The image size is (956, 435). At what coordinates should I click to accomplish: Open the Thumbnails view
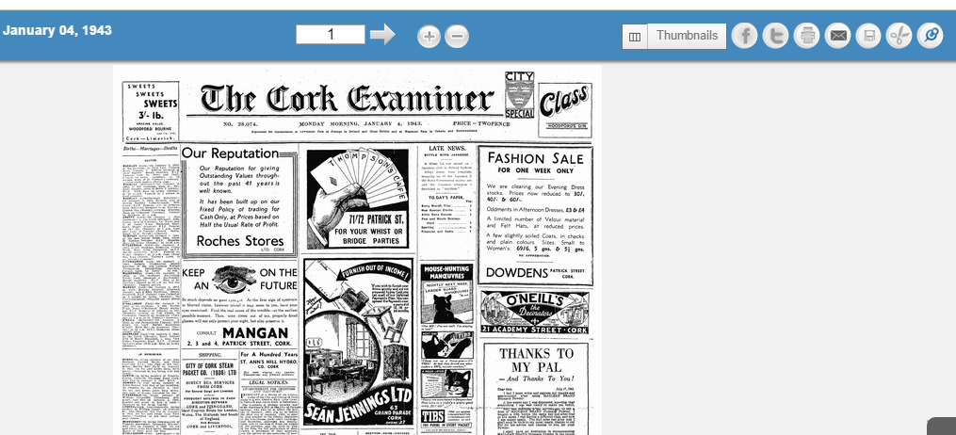[688, 36]
